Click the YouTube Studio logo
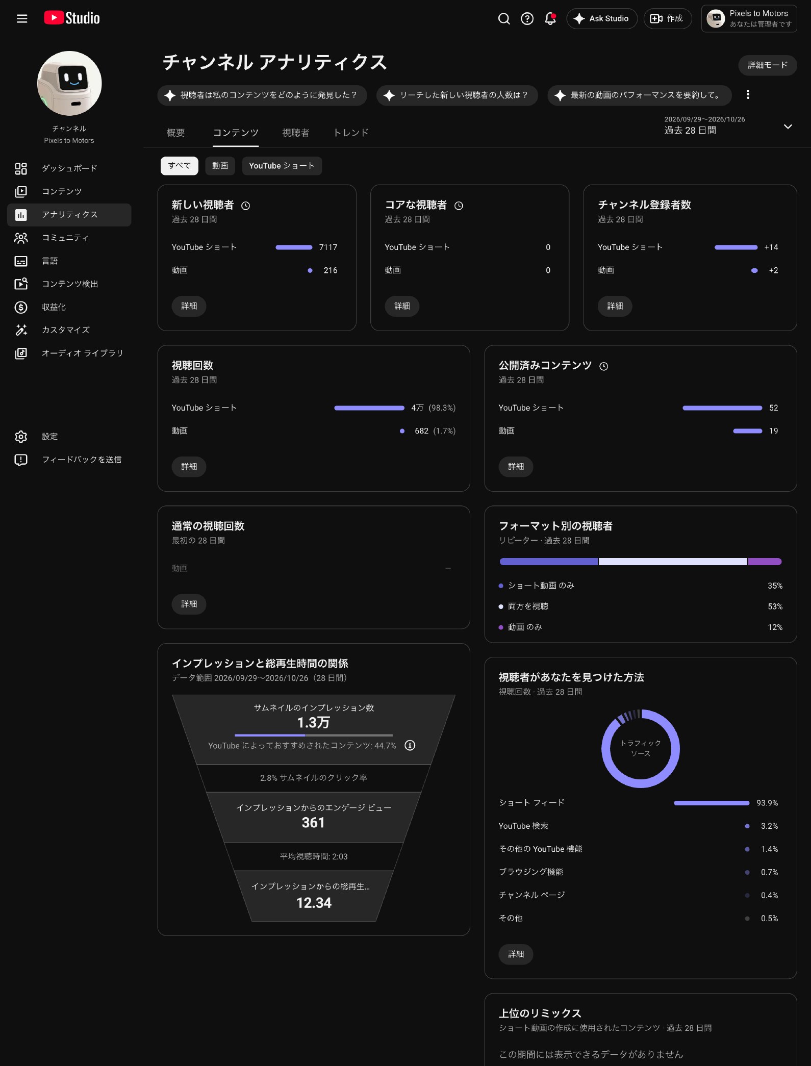Image resolution: width=811 pixels, height=1066 pixels. pos(72,18)
